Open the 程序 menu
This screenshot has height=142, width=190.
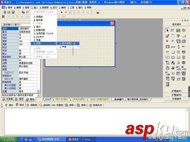tap(9, 8)
